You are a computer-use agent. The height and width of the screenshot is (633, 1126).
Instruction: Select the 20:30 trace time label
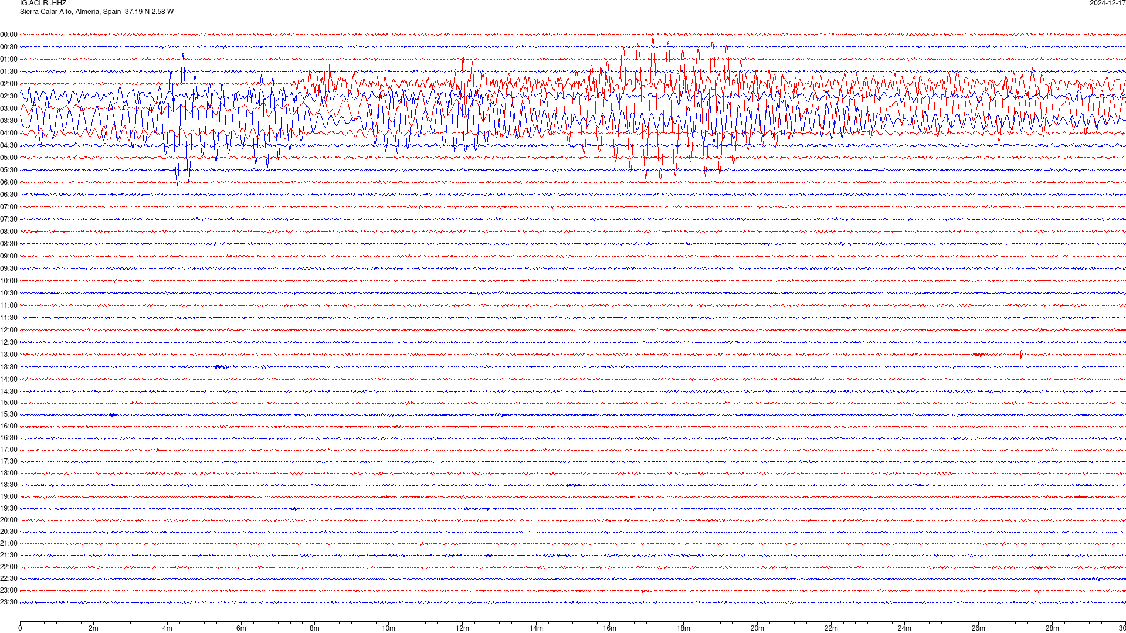(9, 532)
